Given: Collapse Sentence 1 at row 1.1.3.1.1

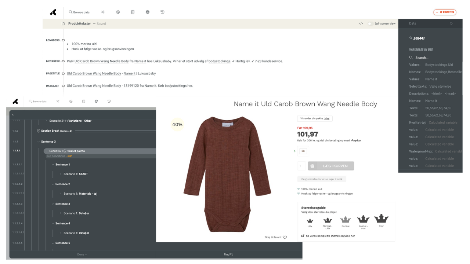Looking at the screenshot, I should [53, 165].
